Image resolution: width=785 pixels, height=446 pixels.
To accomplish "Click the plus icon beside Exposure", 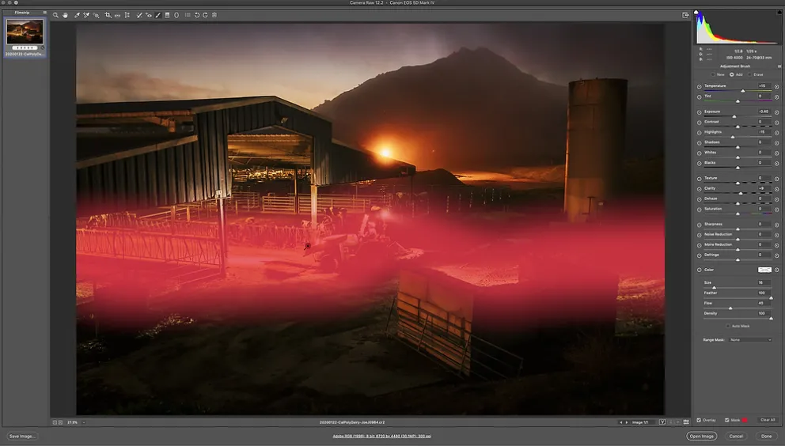I will point(776,112).
